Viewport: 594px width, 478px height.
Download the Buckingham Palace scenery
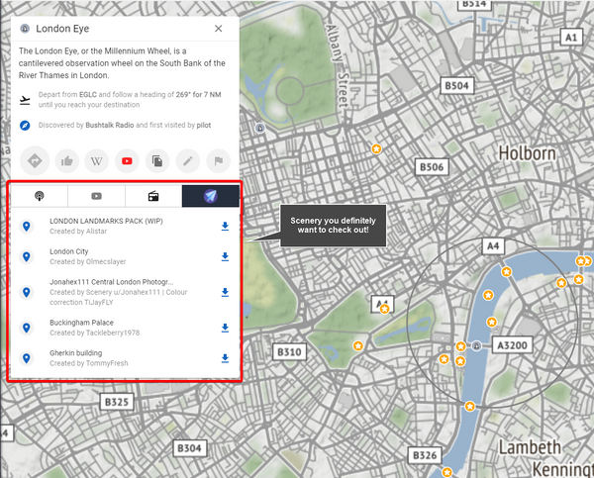tap(225, 328)
